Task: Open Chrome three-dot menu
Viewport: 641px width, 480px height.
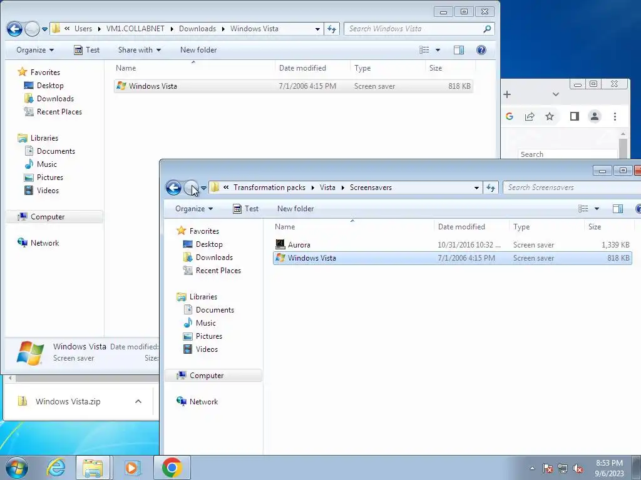Action: [615, 116]
